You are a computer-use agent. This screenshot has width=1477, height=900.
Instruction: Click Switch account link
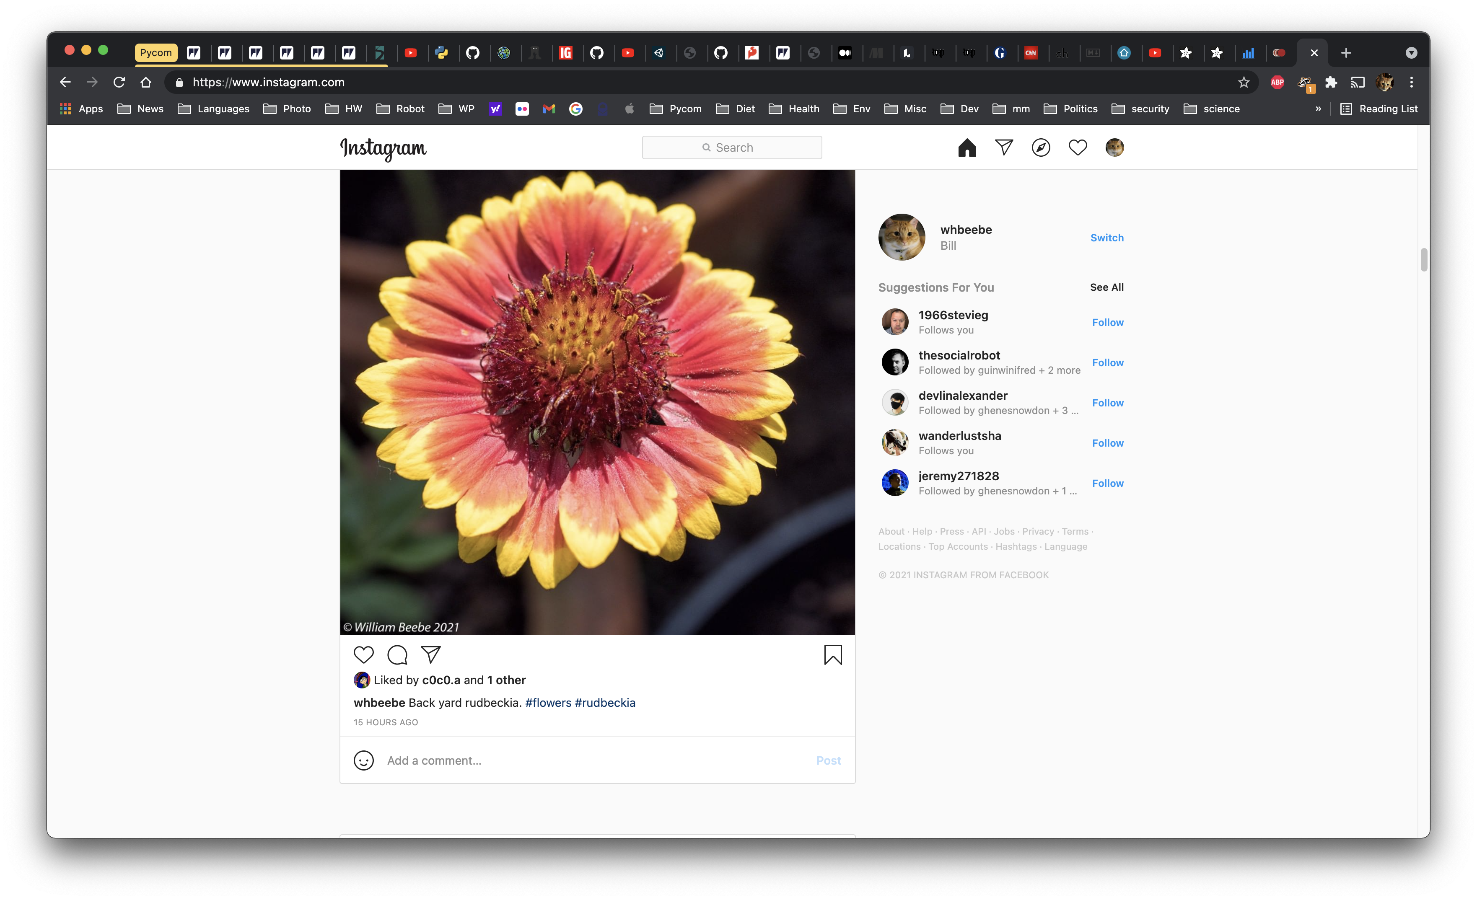click(1106, 237)
